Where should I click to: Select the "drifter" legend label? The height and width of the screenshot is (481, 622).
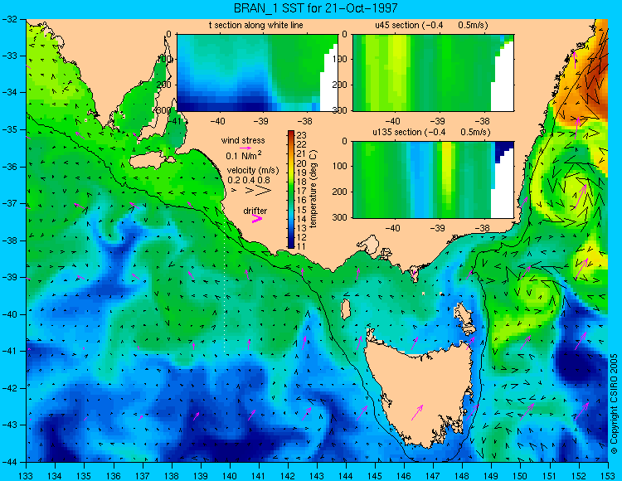coord(255,211)
